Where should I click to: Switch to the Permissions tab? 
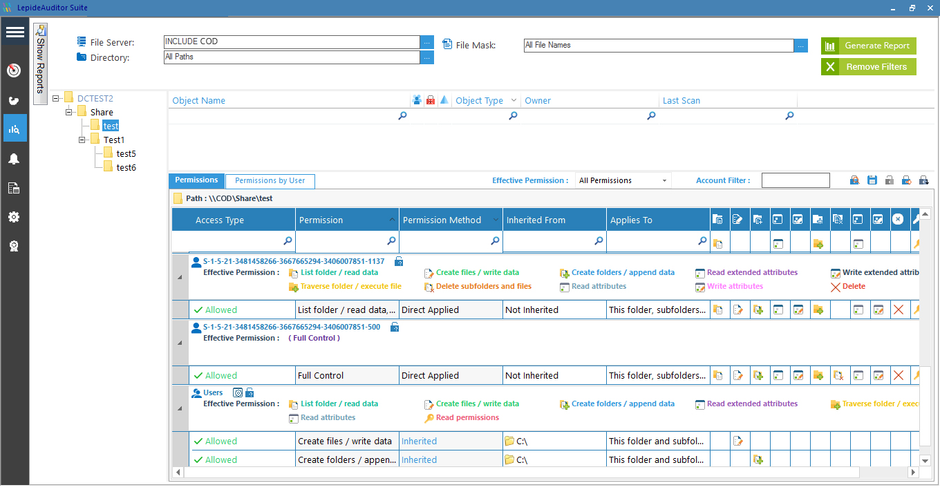coord(196,180)
